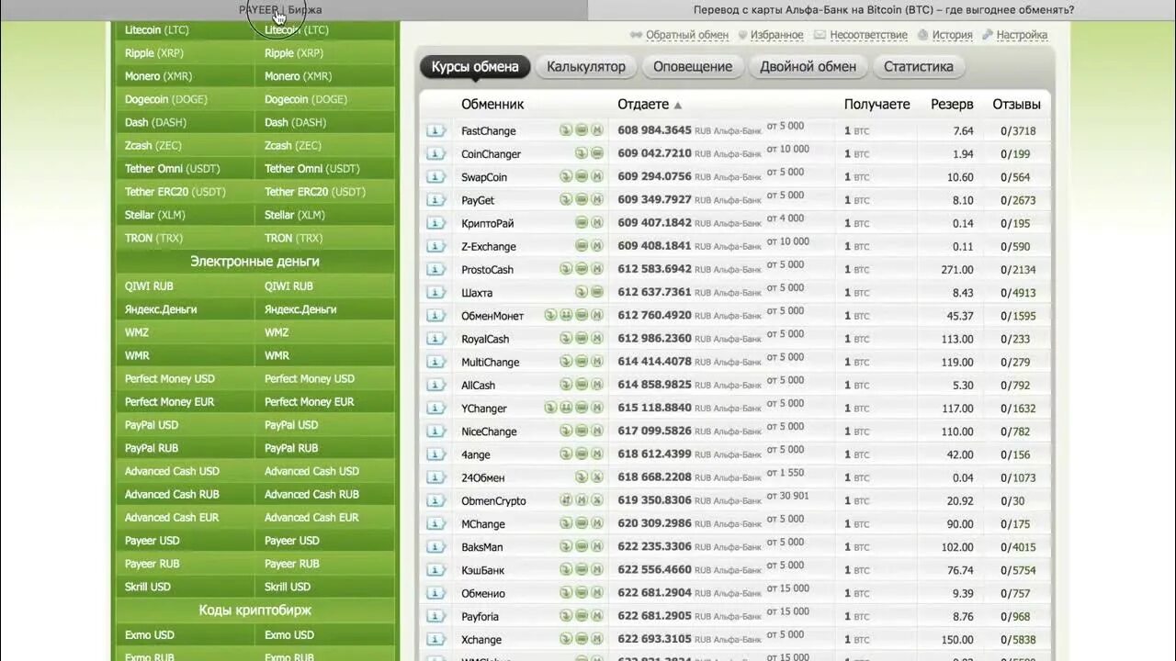Click the reserve value 271.00 for ProstoCash
Viewport: 1176px width, 661px height.
click(x=957, y=270)
